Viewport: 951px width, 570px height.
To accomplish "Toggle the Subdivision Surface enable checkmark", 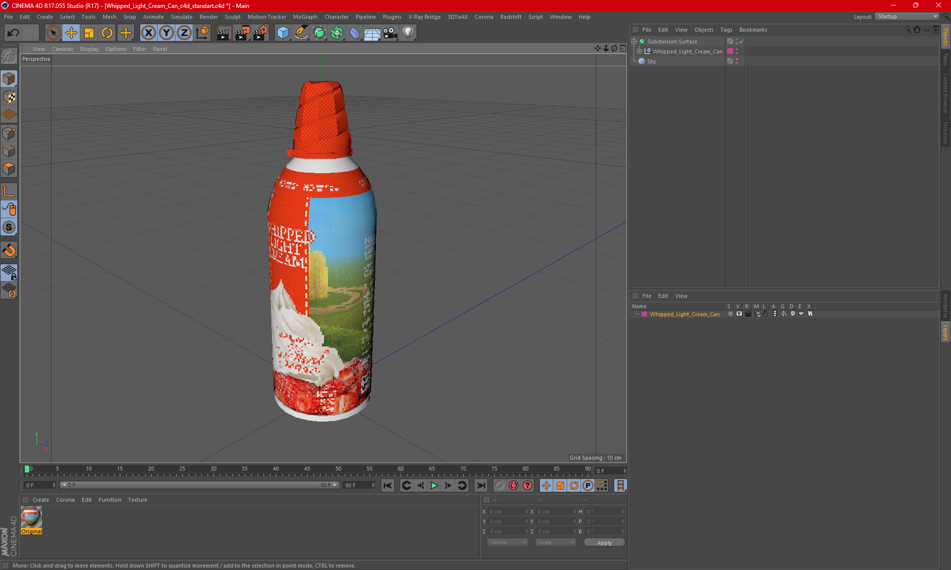I will tap(741, 42).
